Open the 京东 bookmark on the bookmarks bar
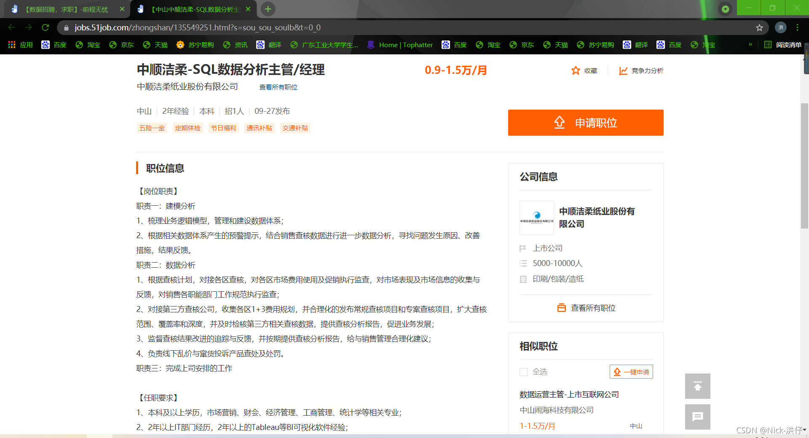Viewport: 809px width, 438px height. point(121,45)
